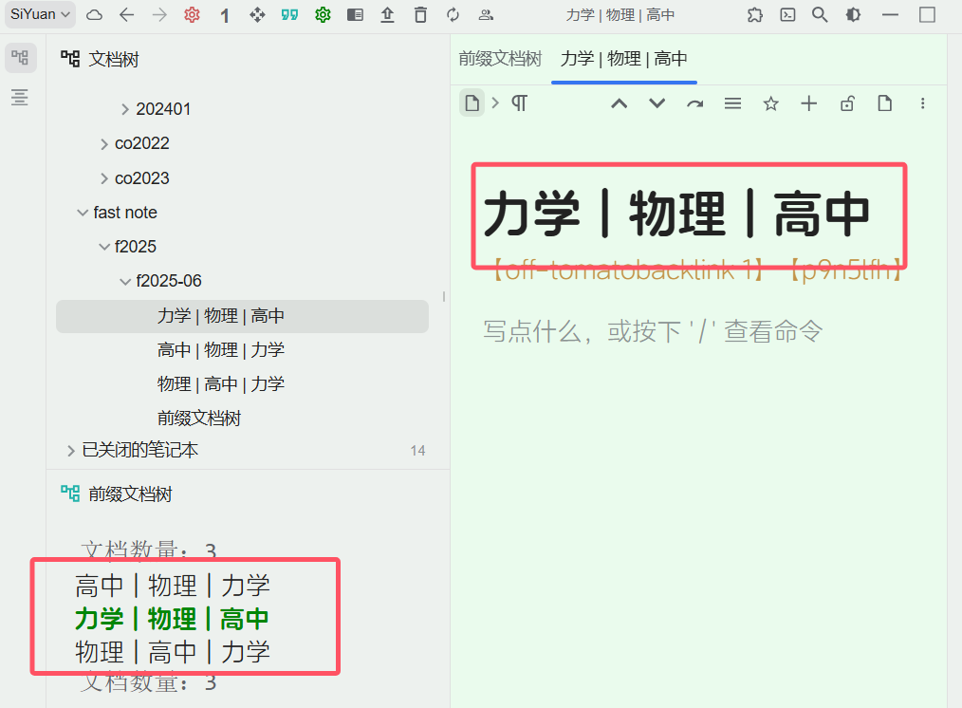Image resolution: width=962 pixels, height=708 pixels.
Task: Open the command panel terminal icon
Action: tap(787, 15)
